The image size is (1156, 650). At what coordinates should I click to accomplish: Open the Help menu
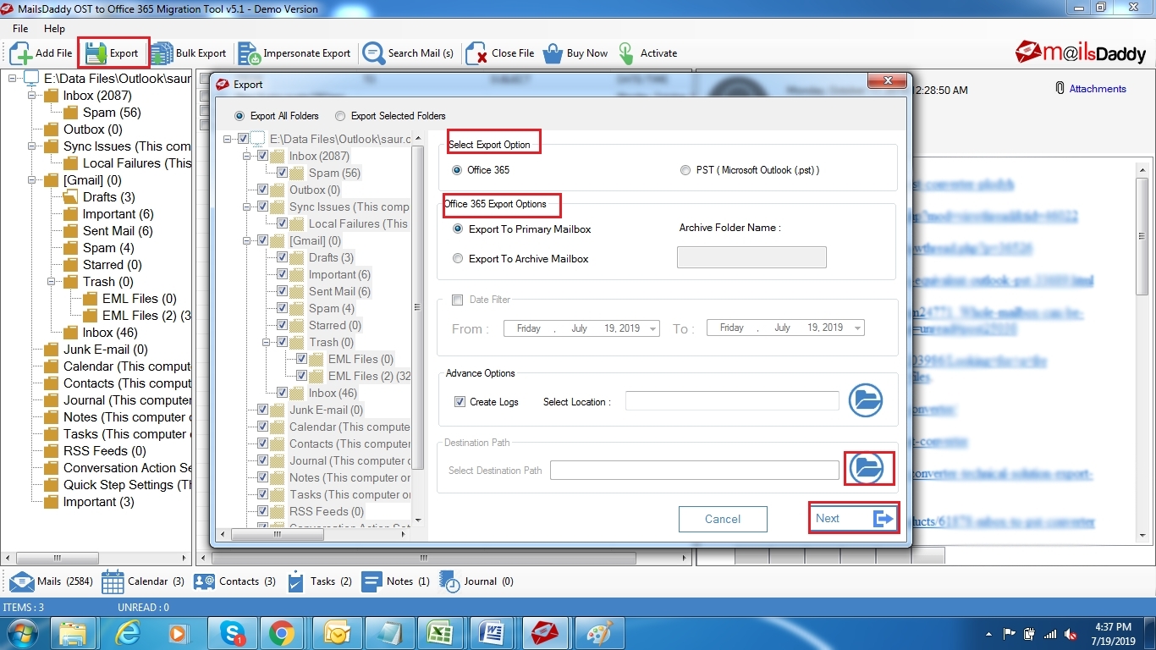pyautogui.click(x=54, y=29)
